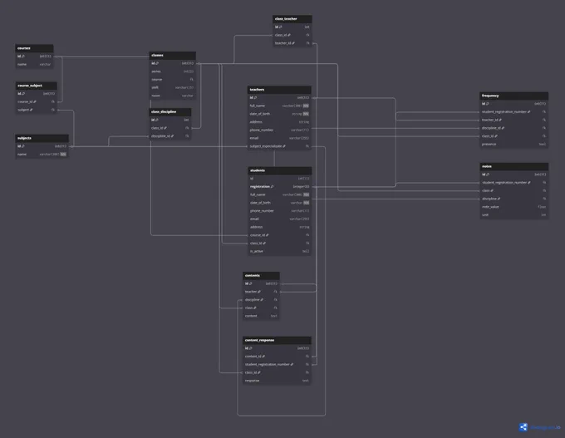This screenshot has width=565, height=438.
Task: Click student_registration_number row in content_response table
Action: pos(277,365)
